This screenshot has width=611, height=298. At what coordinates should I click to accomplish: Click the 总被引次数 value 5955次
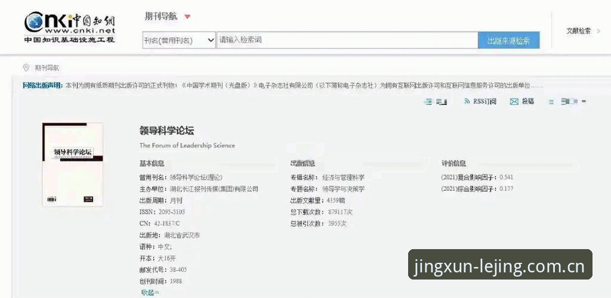pyautogui.click(x=337, y=223)
